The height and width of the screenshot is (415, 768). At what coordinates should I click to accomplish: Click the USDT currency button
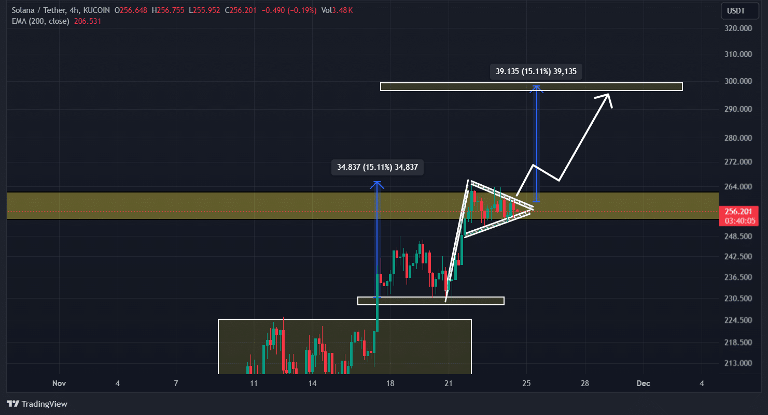pyautogui.click(x=740, y=10)
